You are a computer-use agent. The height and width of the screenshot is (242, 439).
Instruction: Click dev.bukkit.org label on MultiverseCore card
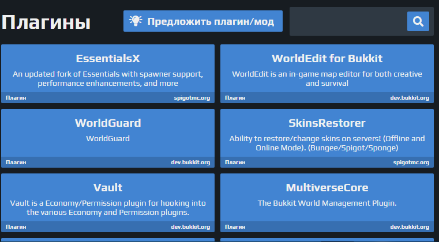point(410,227)
